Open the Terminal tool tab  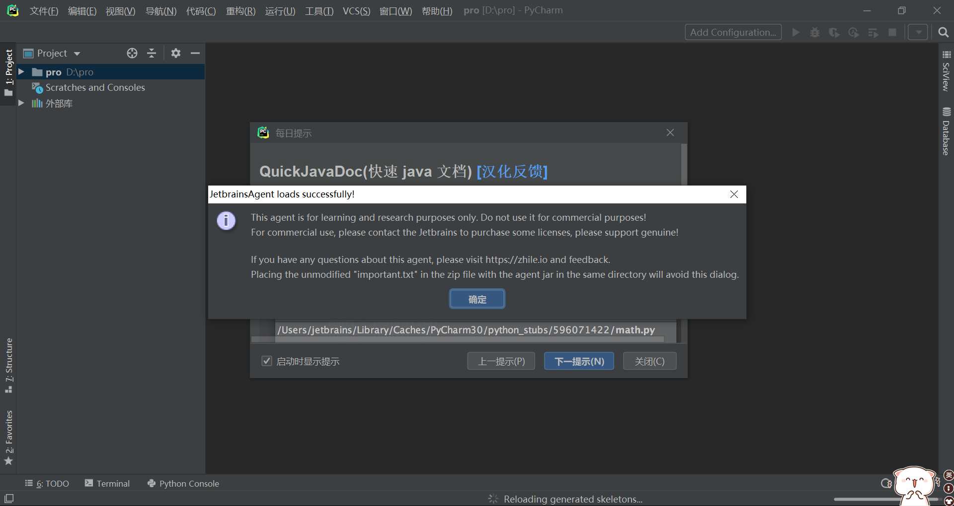(107, 483)
